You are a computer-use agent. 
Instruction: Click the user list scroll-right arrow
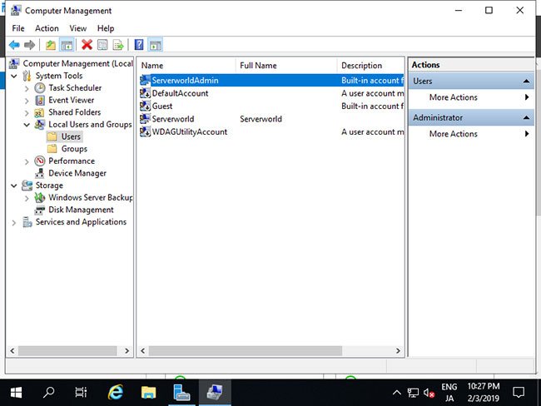[398, 351]
